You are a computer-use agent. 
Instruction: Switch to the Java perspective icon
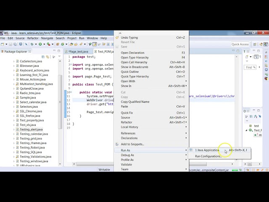tap(266, 44)
